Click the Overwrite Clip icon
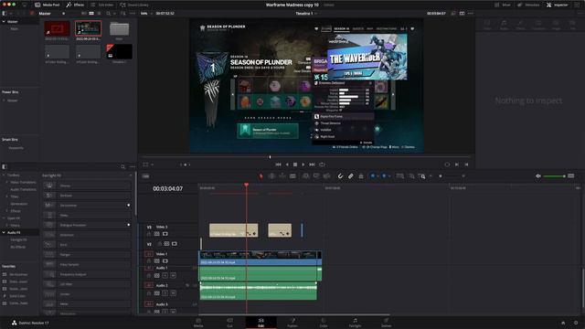585x329 pixels. click(x=316, y=176)
